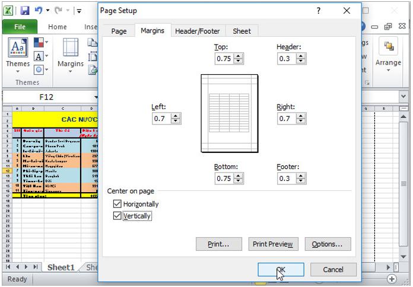The height and width of the screenshot is (287, 413).
Task: Open the Themes gallery button
Action: 17,53
